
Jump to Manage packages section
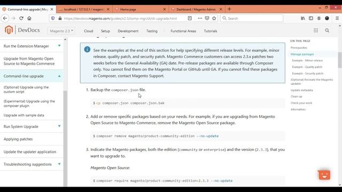[302, 54]
